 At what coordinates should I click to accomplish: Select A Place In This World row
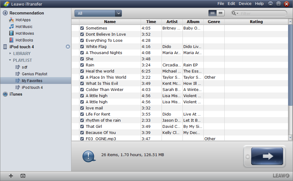click(180, 77)
